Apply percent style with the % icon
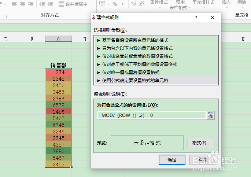Image resolution: width=251 pixels, height=177 pixels. 115,4
